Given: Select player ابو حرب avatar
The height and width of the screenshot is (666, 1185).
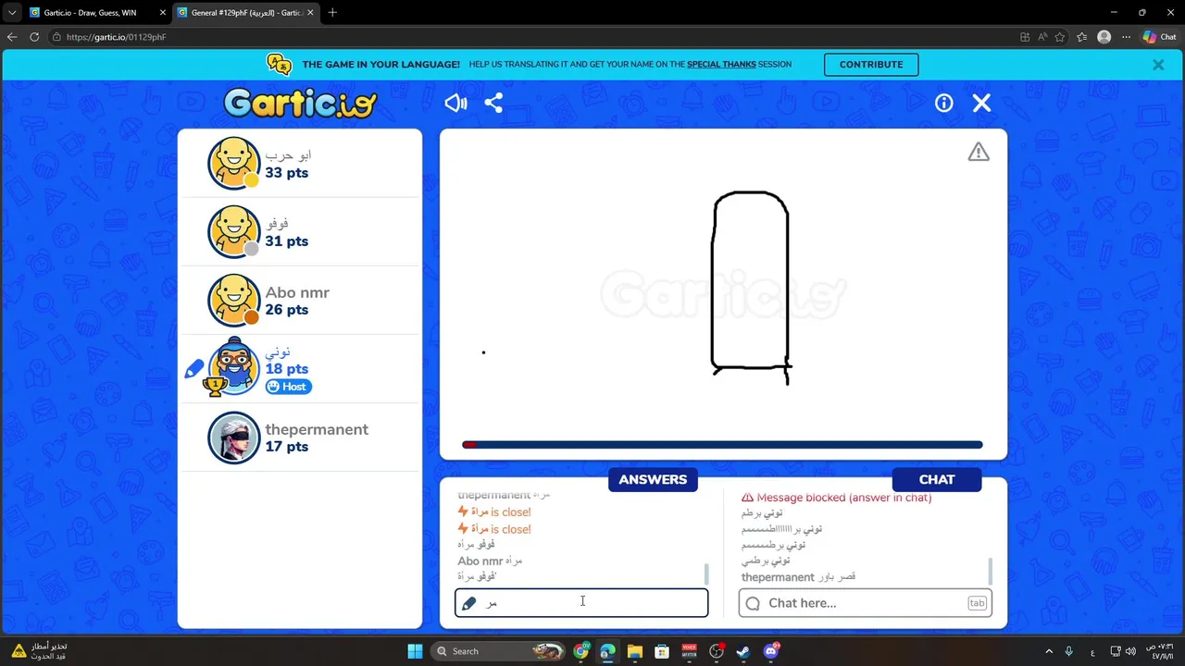Looking at the screenshot, I should coord(234,163).
